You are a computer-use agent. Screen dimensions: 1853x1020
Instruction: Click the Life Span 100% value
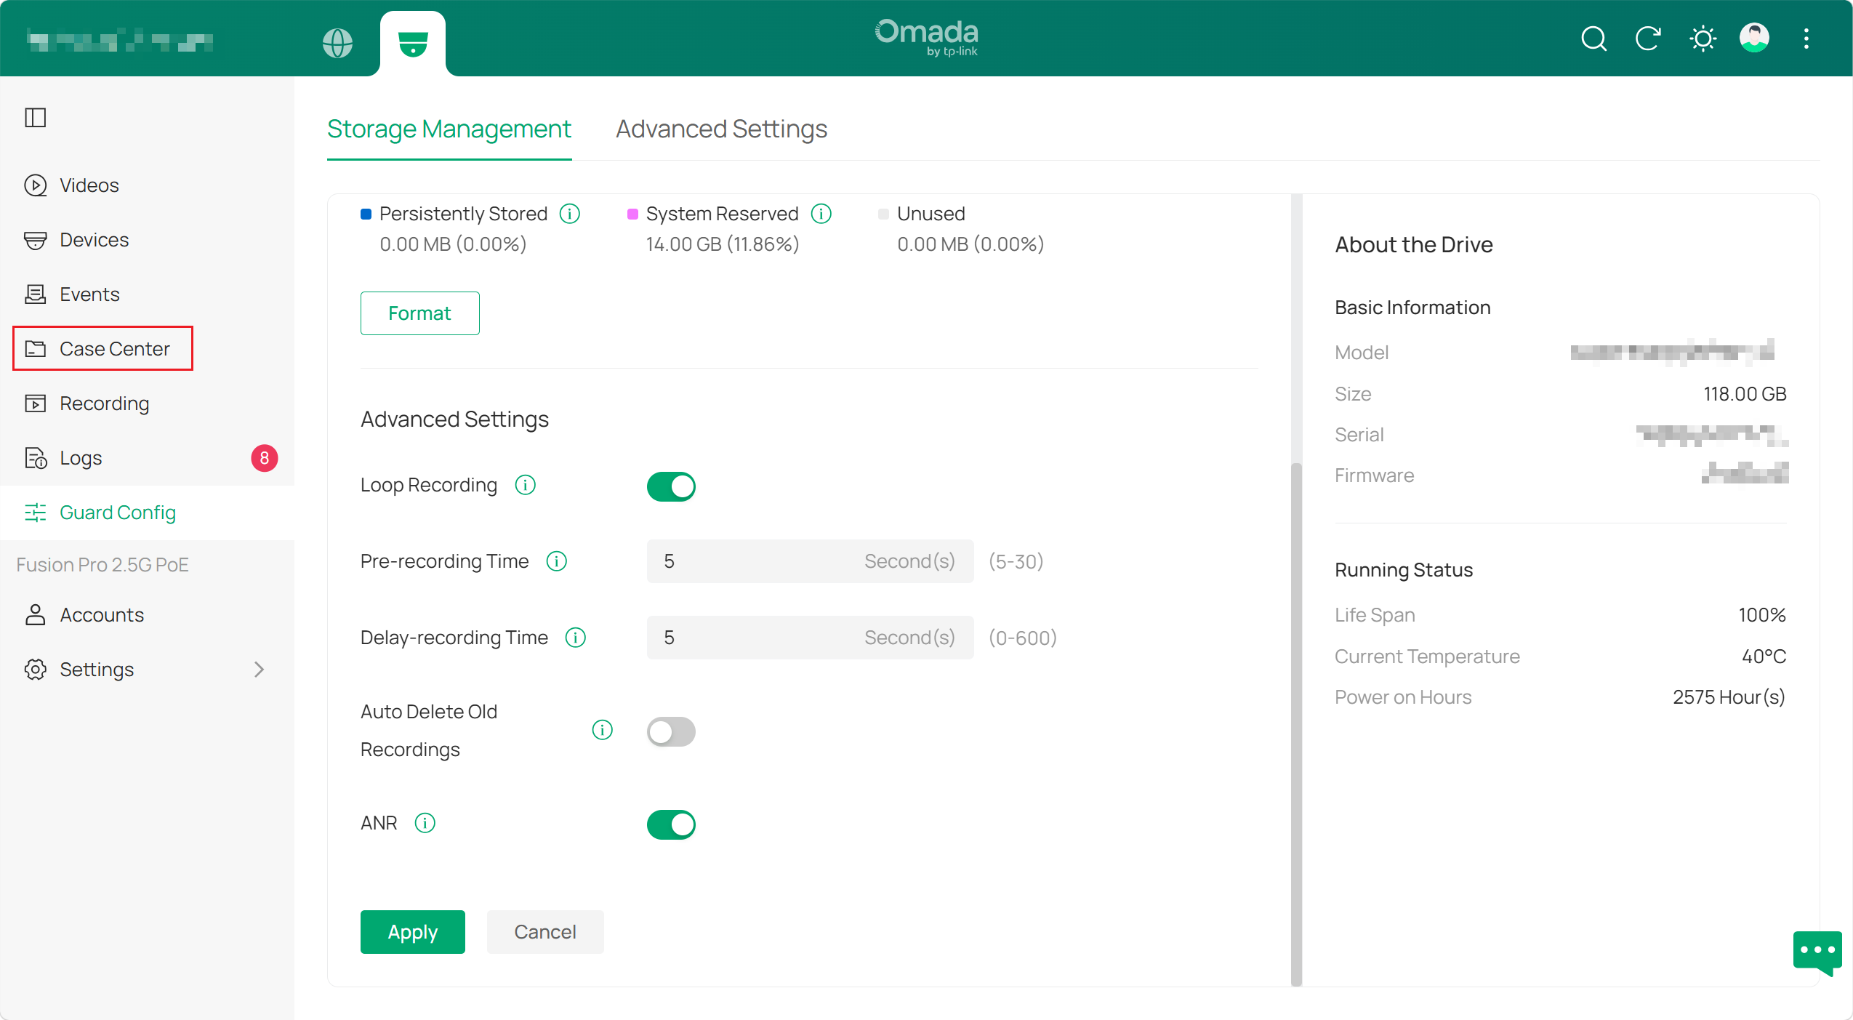1762,615
